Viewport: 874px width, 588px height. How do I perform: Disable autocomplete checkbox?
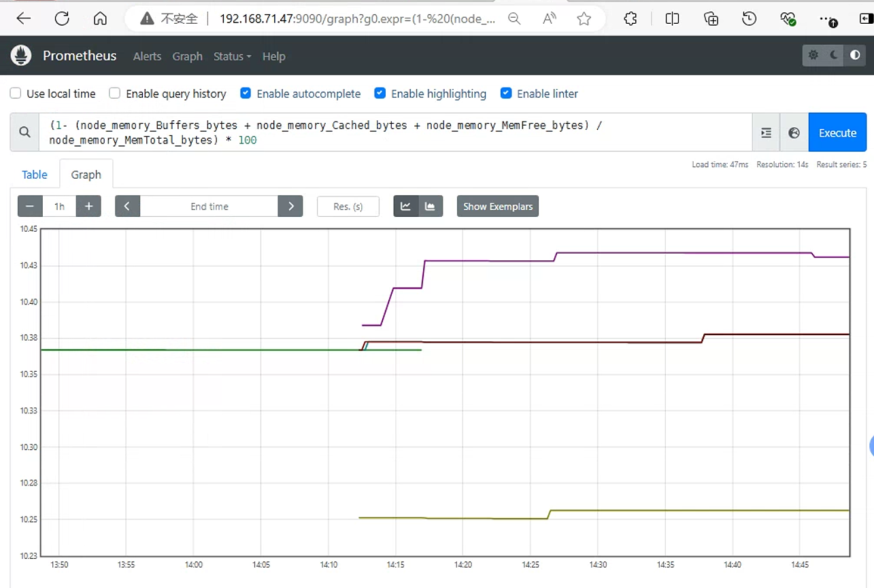pos(246,94)
